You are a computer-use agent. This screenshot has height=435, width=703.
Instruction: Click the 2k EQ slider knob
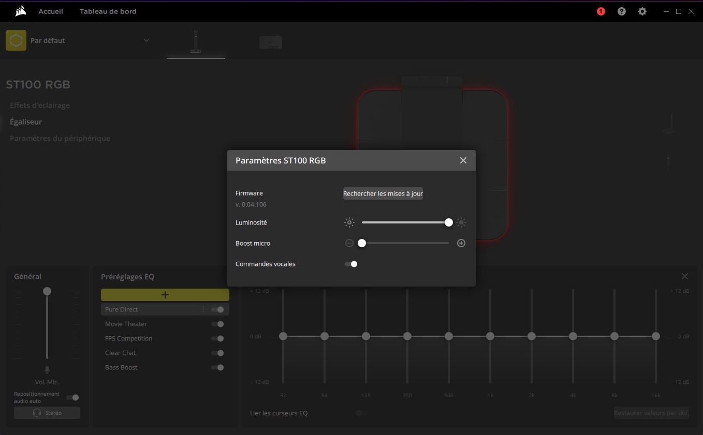pyautogui.click(x=532, y=336)
